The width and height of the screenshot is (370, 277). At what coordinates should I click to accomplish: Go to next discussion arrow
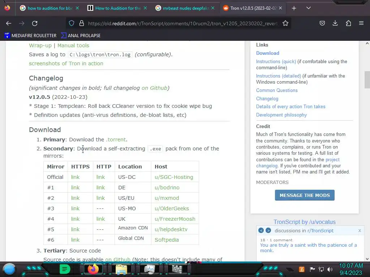268,230
